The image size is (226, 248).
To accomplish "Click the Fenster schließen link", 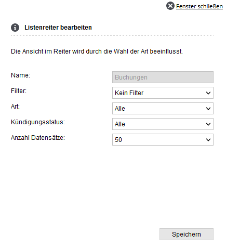I will (200, 6).
